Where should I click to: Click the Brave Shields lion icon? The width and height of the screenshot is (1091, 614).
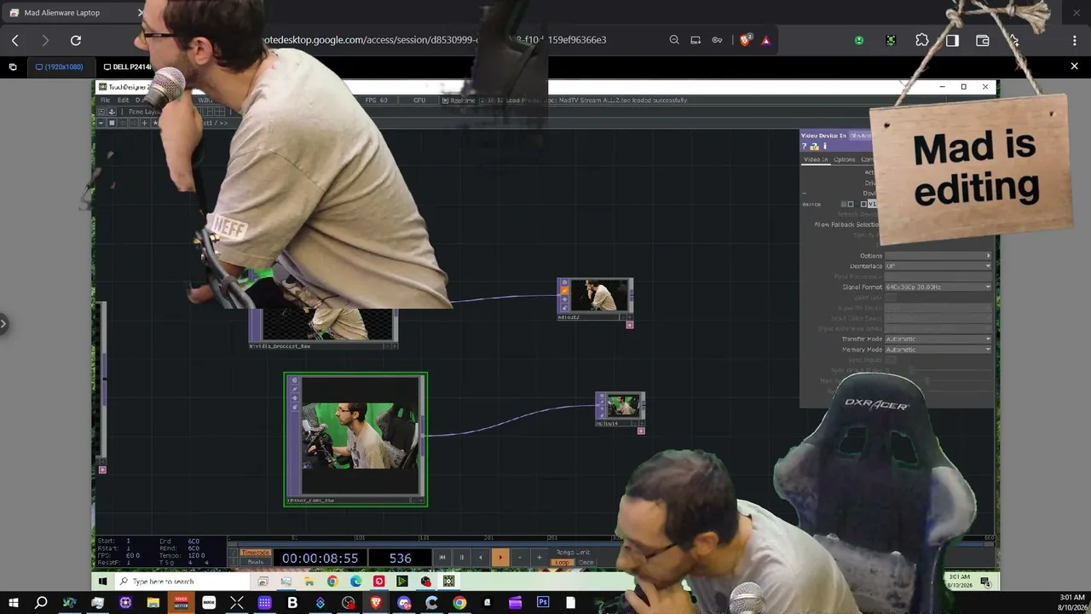pyautogui.click(x=746, y=40)
